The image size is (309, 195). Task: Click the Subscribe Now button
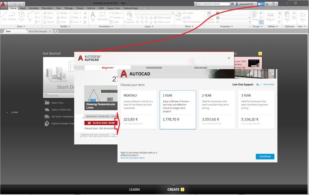point(101,123)
